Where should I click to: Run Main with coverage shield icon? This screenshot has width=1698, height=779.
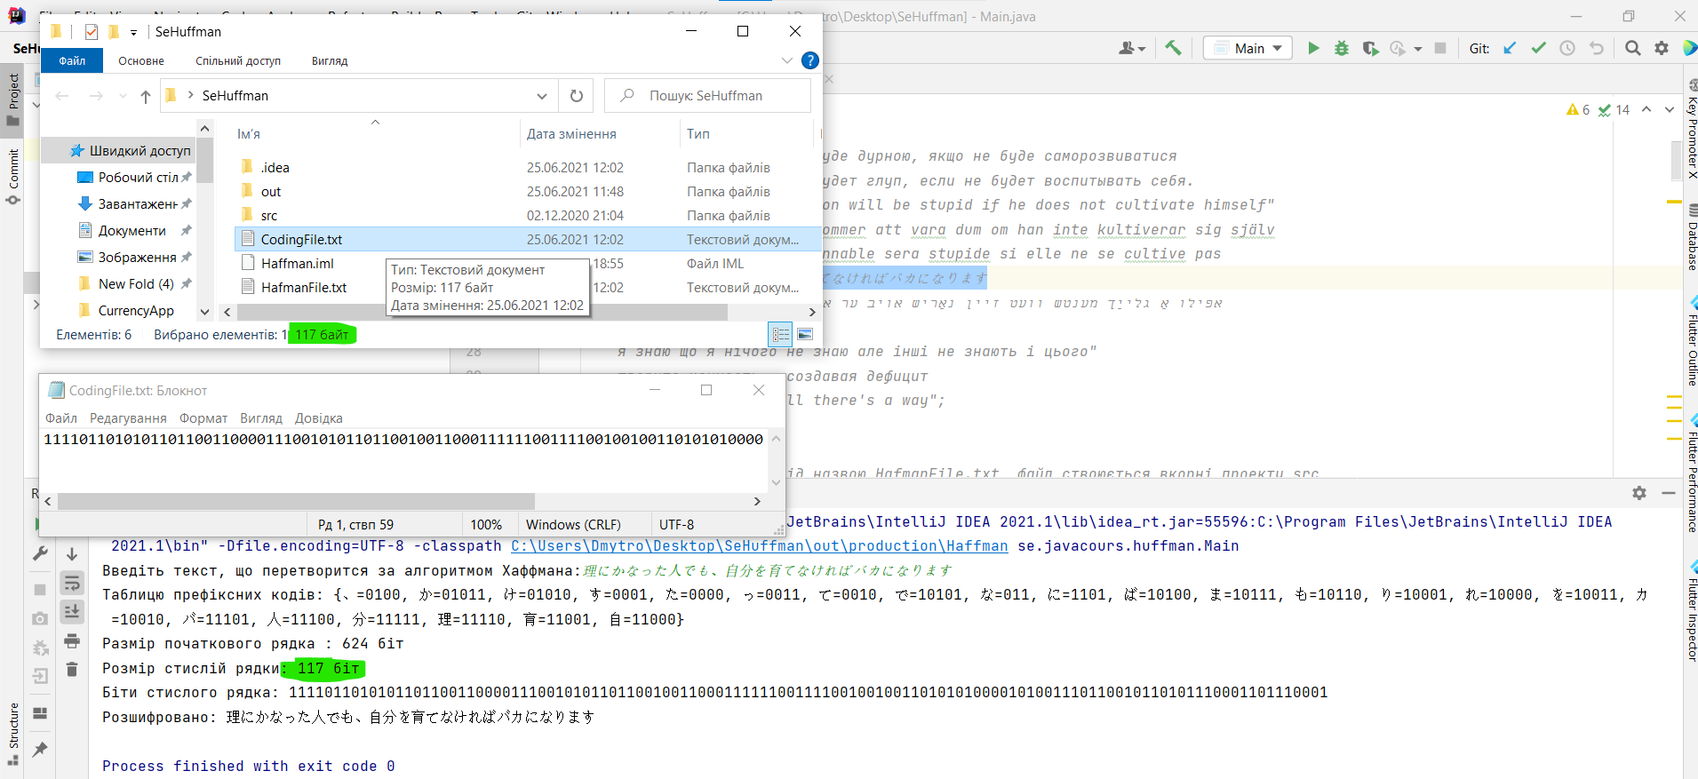pos(1370,48)
